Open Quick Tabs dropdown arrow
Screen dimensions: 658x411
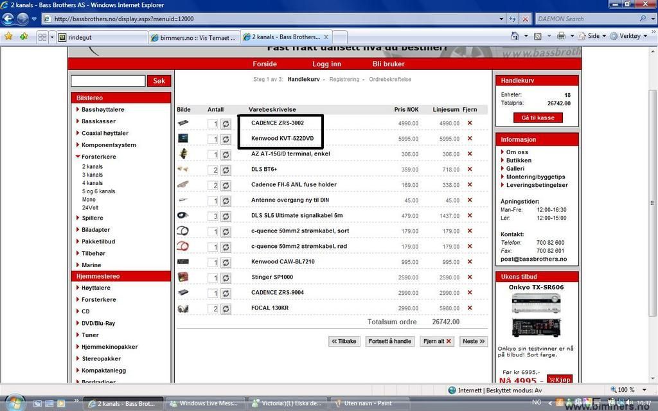pos(52,37)
